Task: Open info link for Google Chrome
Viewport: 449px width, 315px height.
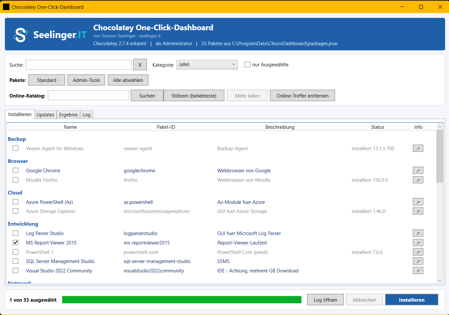Action: [x=418, y=171]
